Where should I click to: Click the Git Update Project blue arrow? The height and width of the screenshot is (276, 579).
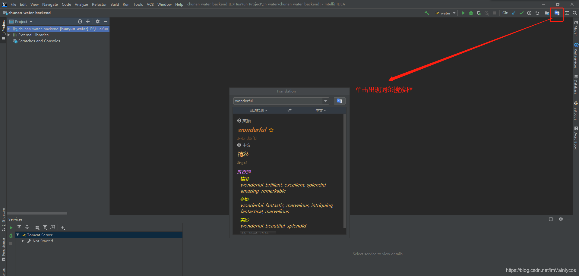coord(514,13)
